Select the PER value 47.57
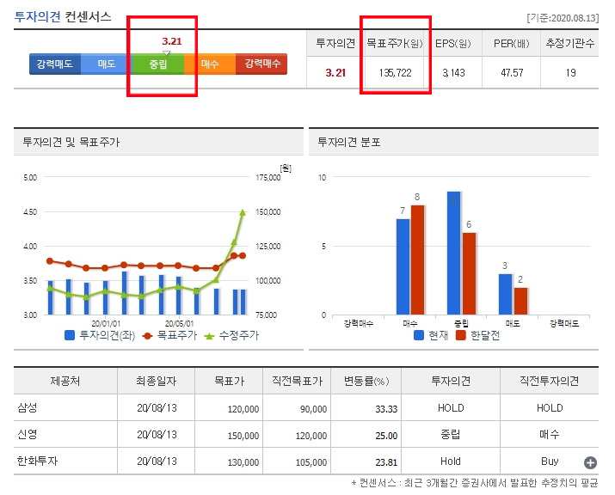Screen dimensions: 615x495 (512, 72)
